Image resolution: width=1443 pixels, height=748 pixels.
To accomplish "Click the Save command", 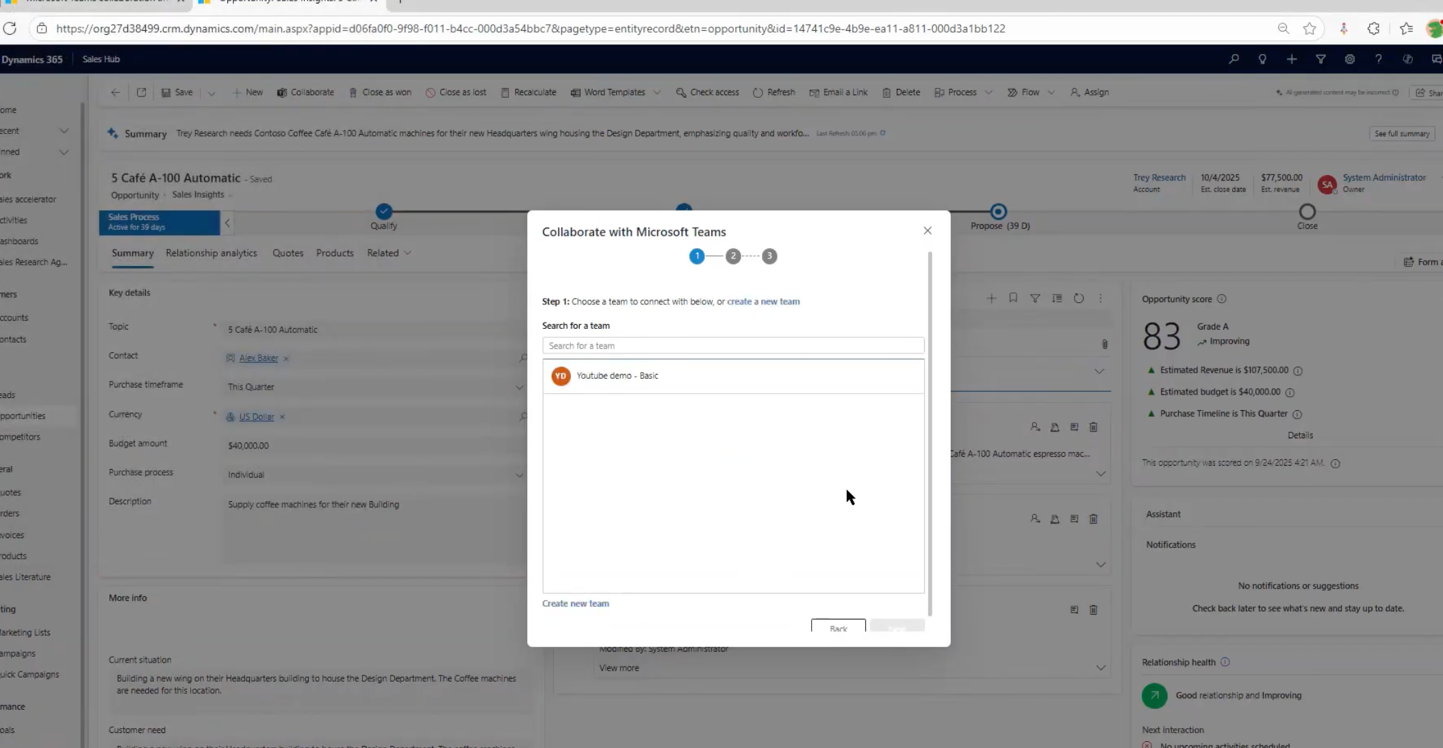I will pos(177,93).
